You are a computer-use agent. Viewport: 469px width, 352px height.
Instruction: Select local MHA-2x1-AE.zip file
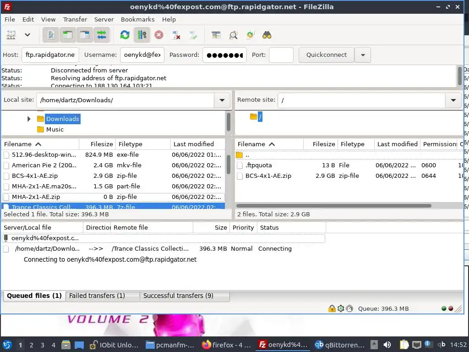113,197
